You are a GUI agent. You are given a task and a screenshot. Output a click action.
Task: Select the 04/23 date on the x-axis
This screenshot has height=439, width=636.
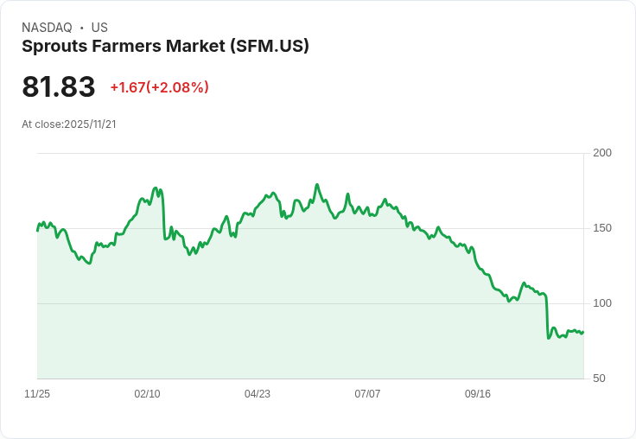coord(258,394)
